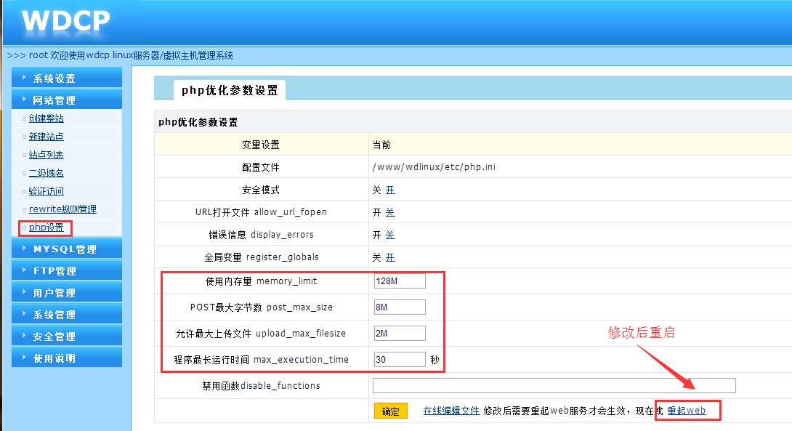The image size is (792, 431).
Task: Expand the 用户管理 menu section
Action: click(x=67, y=293)
